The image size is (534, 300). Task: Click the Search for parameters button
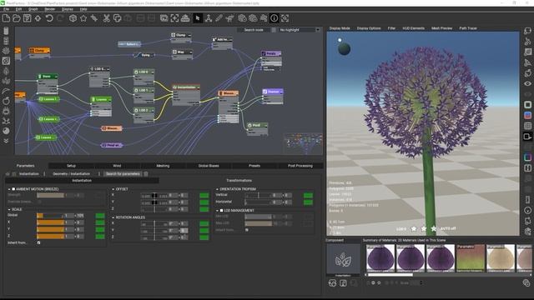pyautogui.click(x=123, y=174)
